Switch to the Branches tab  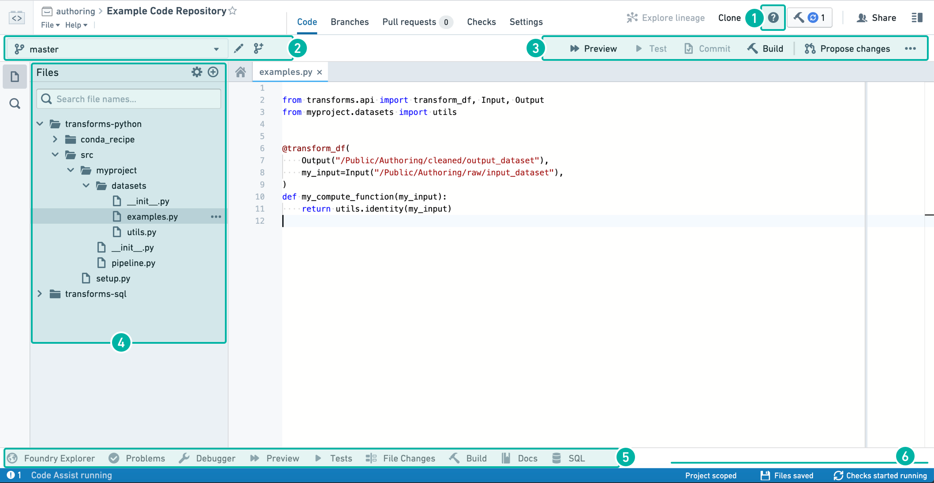(x=348, y=22)
